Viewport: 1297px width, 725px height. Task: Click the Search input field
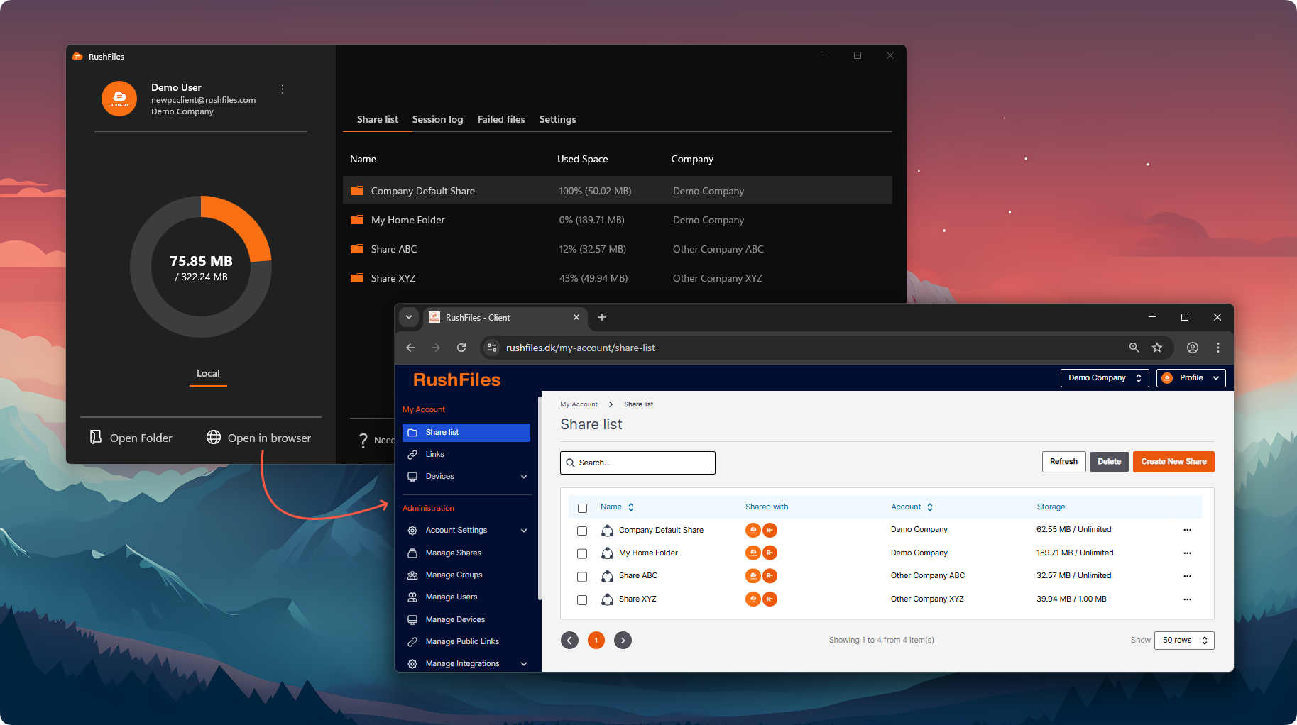[637, 463]
